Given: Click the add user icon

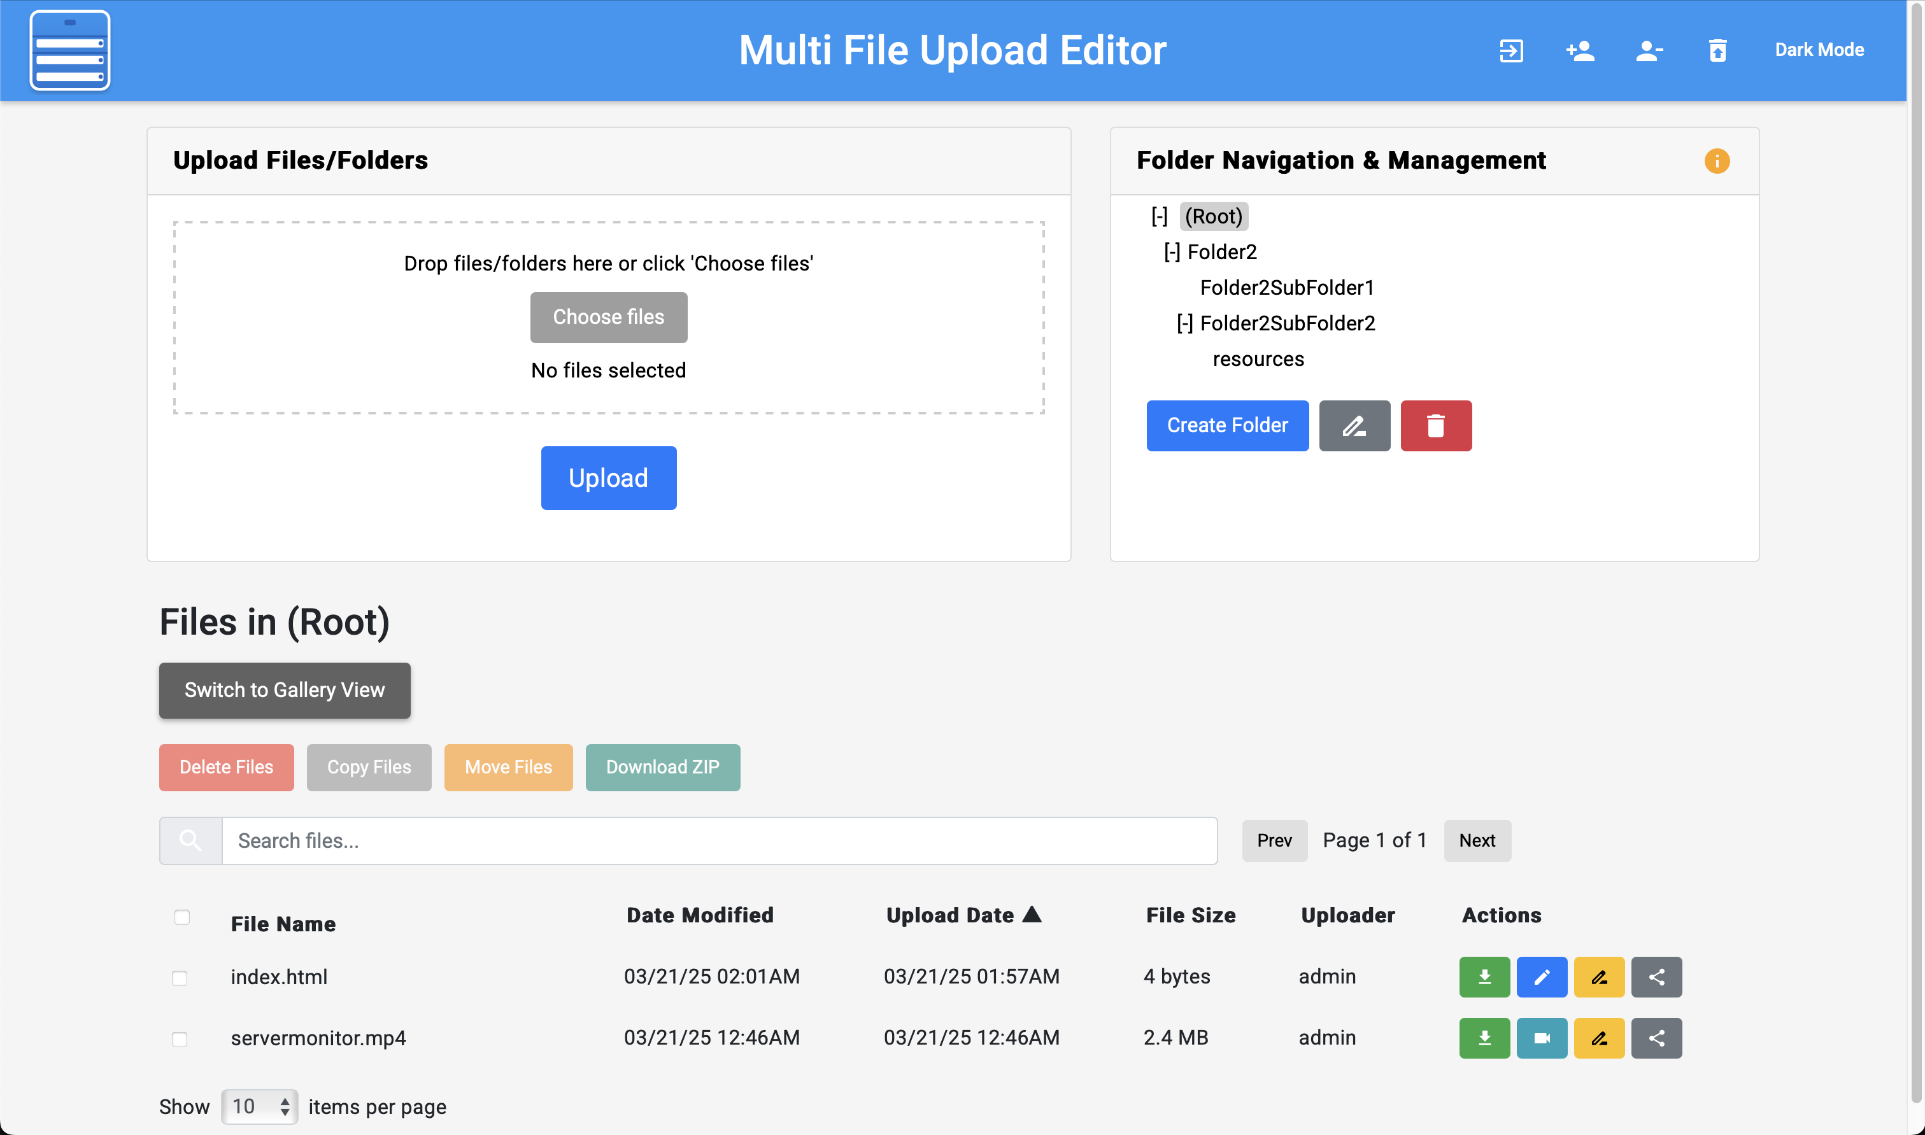Looking at the screenshot, I should point(1579,50).
